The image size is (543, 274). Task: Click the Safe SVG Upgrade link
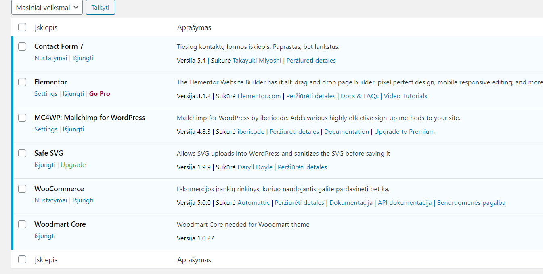73,165
